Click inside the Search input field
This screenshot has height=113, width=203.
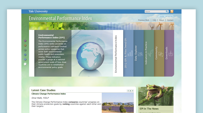click(x=155, y=12)
